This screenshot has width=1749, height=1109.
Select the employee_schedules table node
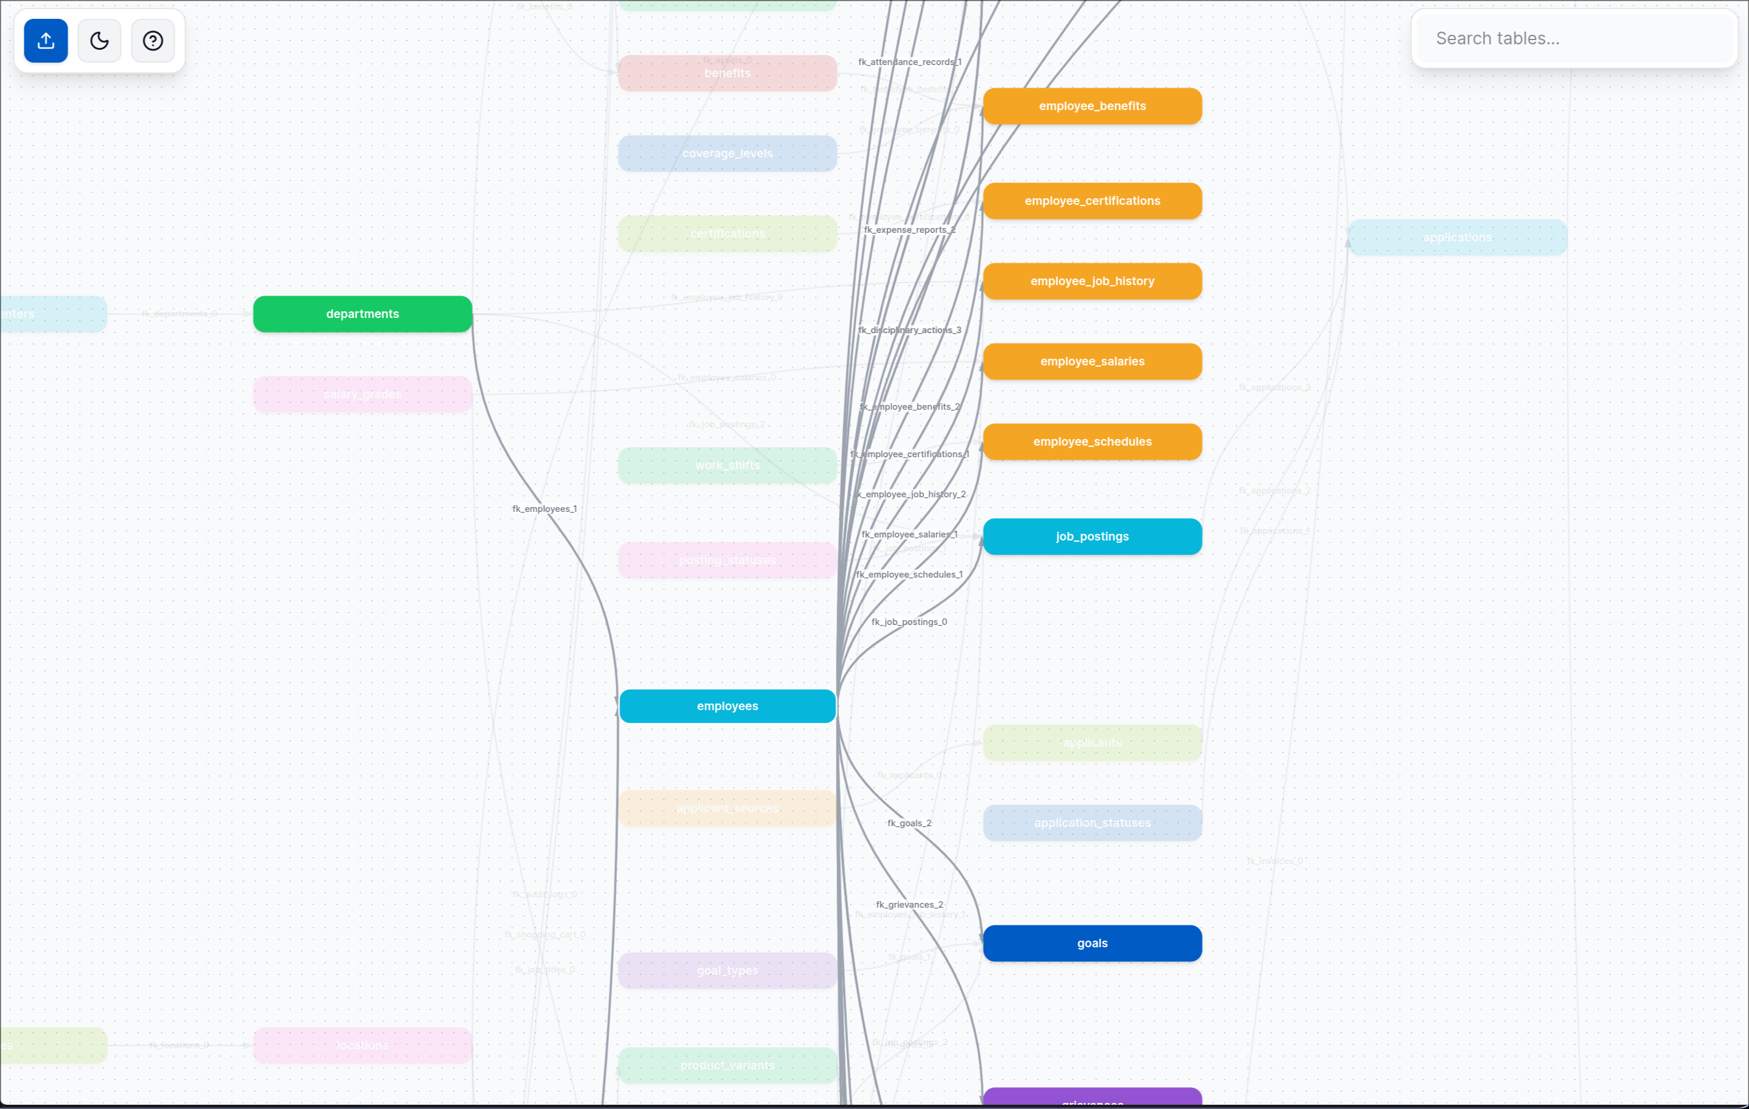click(1093, 442)
